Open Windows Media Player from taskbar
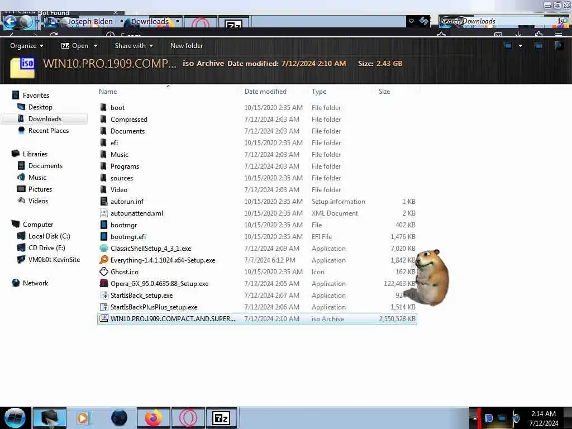The height and width of the screenshot is (429, 572). [83, 418]
